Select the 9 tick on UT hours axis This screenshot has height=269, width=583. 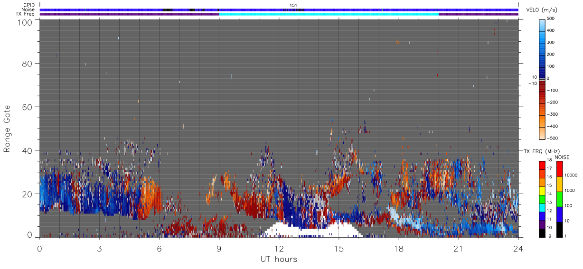point(219,248)
